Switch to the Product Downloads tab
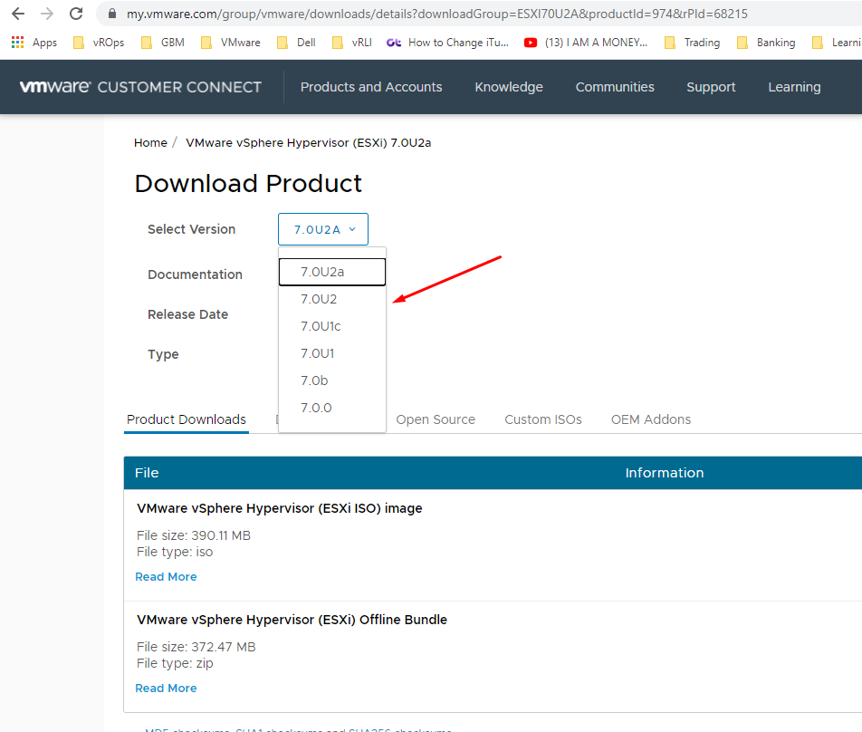The width and height of the screenshot is (862, 732). pos(187,419)
